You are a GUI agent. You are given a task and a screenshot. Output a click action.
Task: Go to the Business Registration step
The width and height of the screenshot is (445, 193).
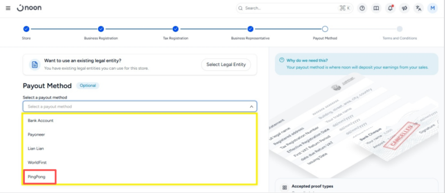click(x=101, y=29)
